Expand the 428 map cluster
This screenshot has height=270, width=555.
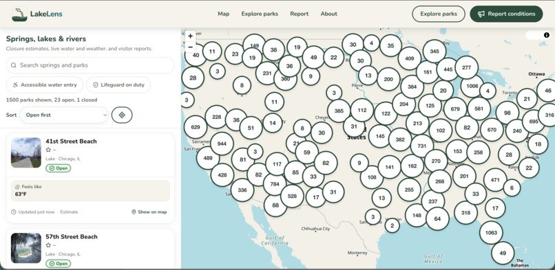pos(222,175)
